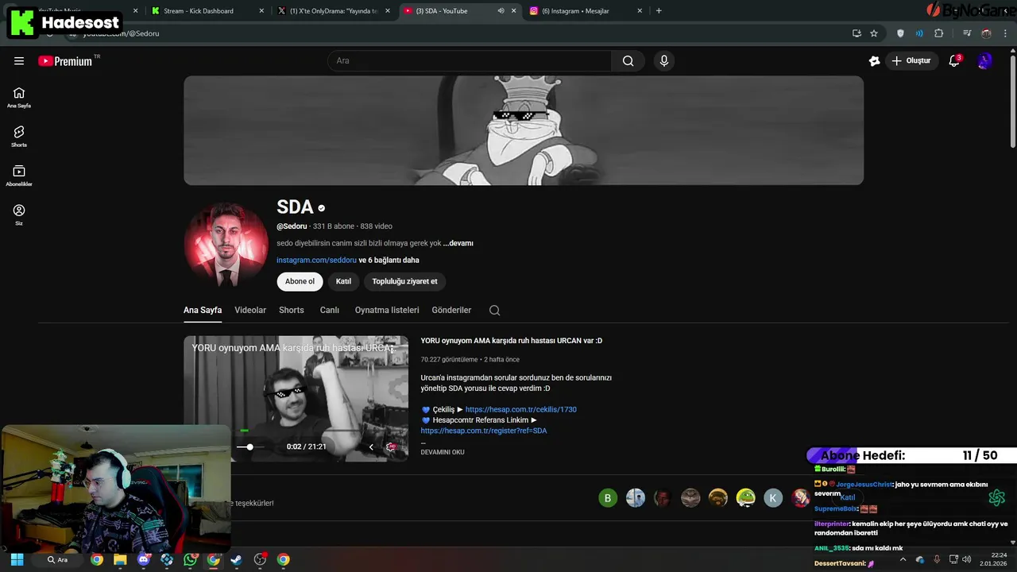Click the star-shaped icon beside Oluştur
1017x572 pixels.
click(x=875, y=61)
